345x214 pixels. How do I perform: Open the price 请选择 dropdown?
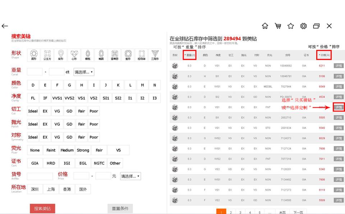coord(130,176)
